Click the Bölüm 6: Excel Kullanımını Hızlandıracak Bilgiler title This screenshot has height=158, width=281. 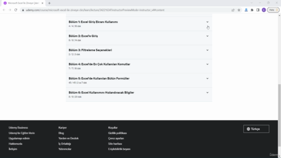(101, 93)
